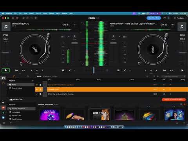The width and height of the screenshot is (188, 141).
Task: Open Hip Hop & Rap featured list
Action: (21, 116)
